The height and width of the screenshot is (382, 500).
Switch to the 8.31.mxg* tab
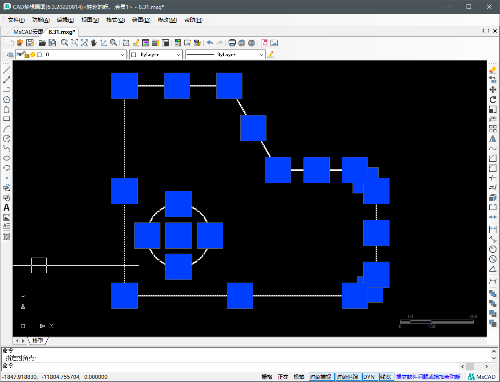coord(62,32)
